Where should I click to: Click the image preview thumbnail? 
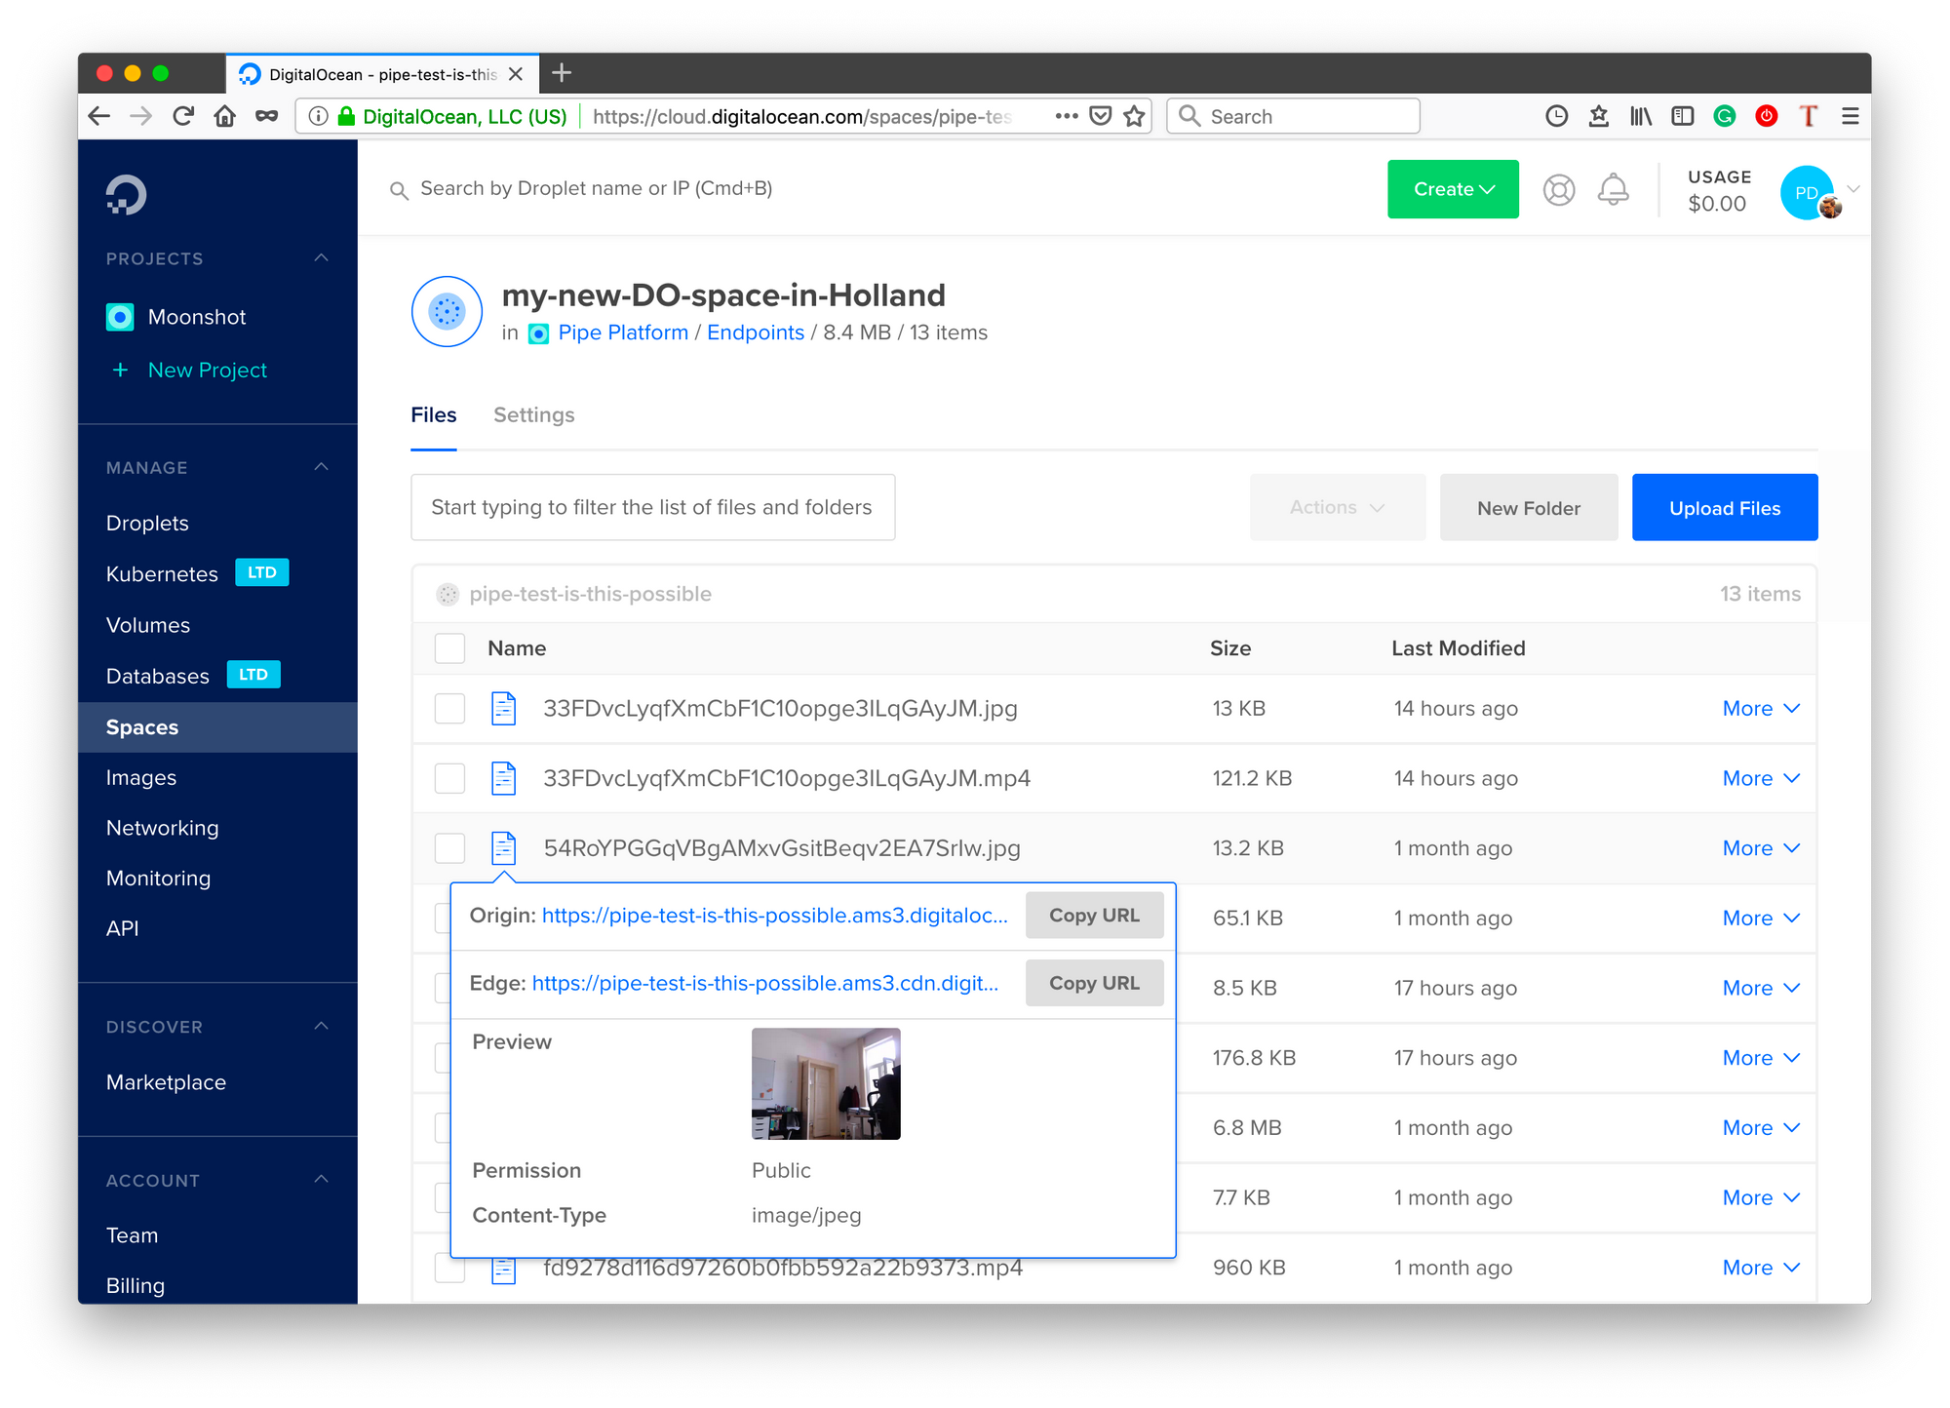coord(826,1083)
